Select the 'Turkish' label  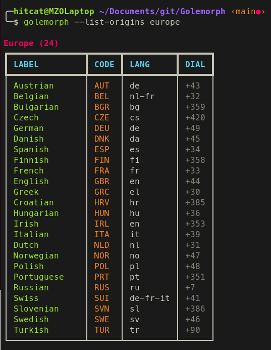point(31,330)
